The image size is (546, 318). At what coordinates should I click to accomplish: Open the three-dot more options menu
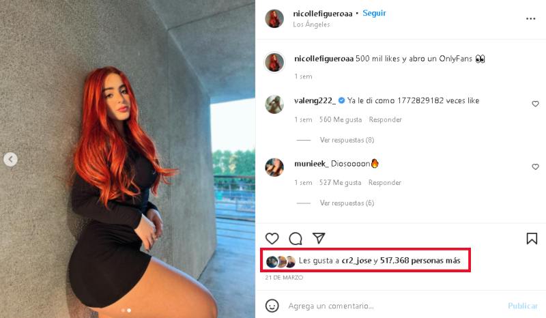coord(531,18)
